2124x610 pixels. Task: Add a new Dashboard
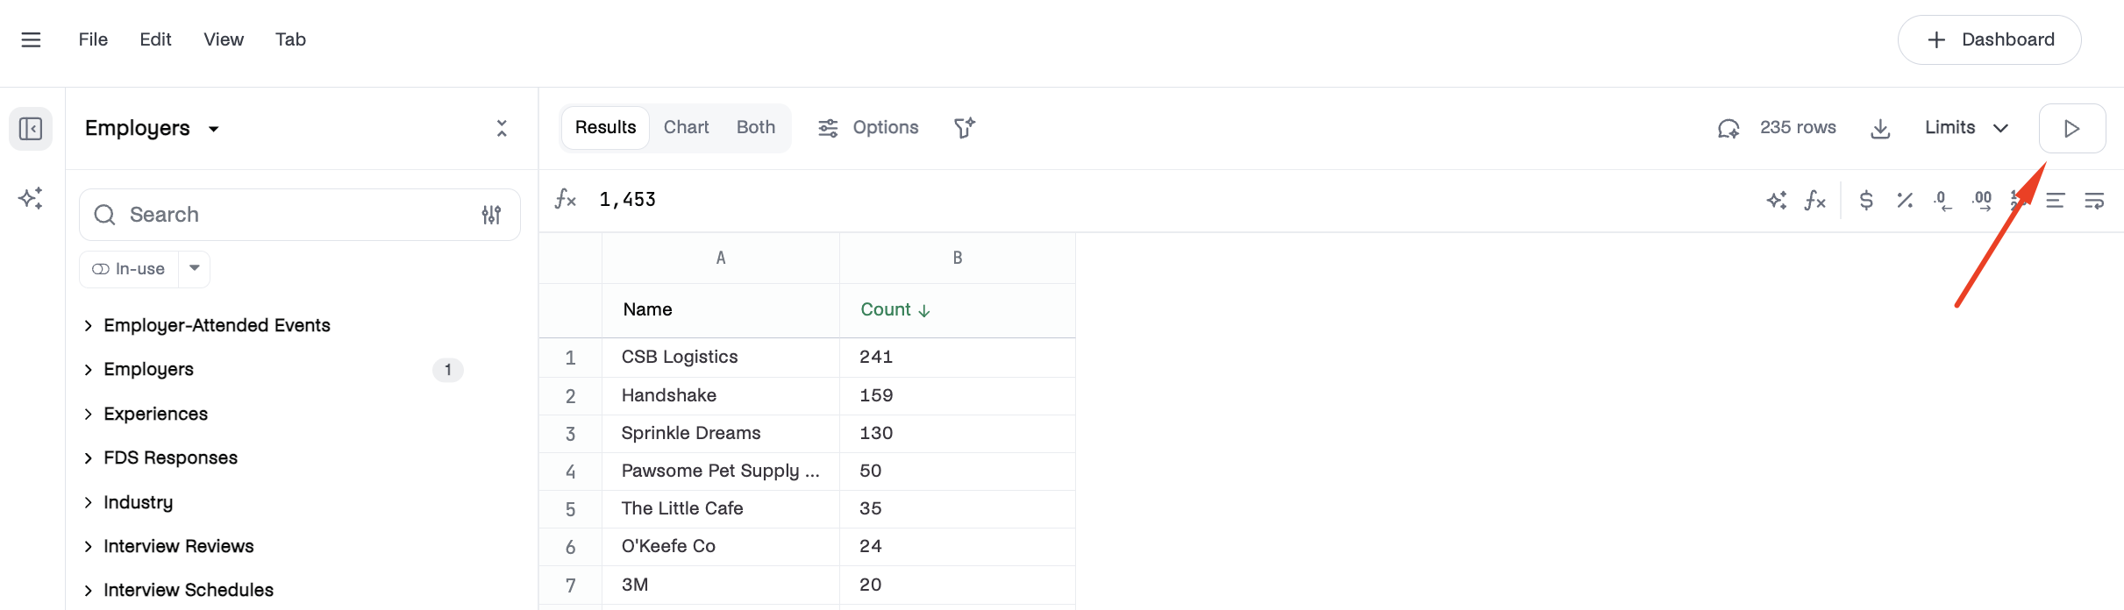pos(1989,39)
